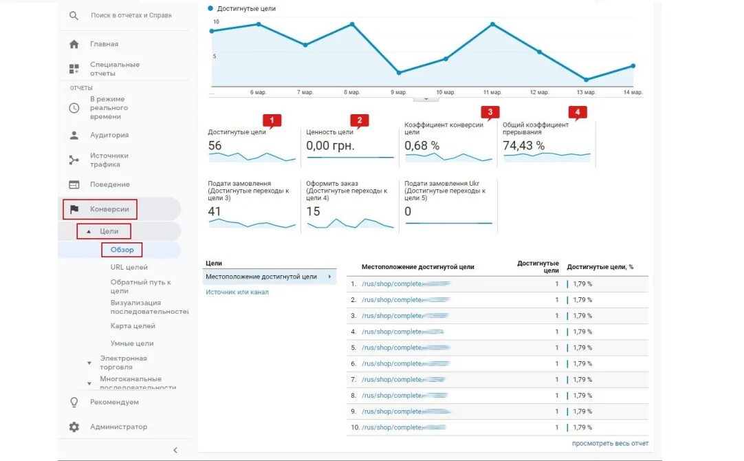Select Источник или канал link
The image size is (744, 461).
click(x=237, y=292)
